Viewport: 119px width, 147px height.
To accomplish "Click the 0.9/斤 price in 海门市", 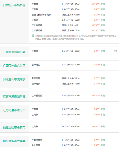I will tap(97, 115).
